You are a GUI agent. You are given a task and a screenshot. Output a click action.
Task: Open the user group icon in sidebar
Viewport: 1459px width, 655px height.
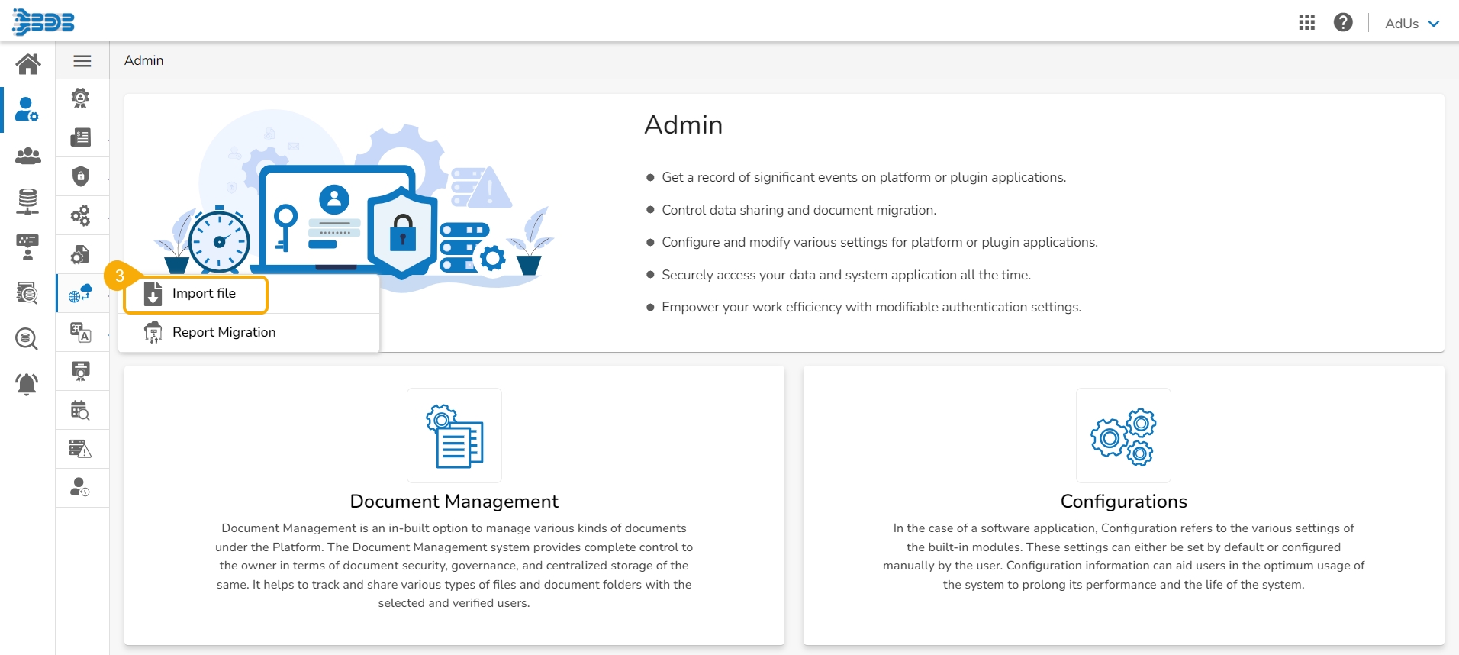27,156
